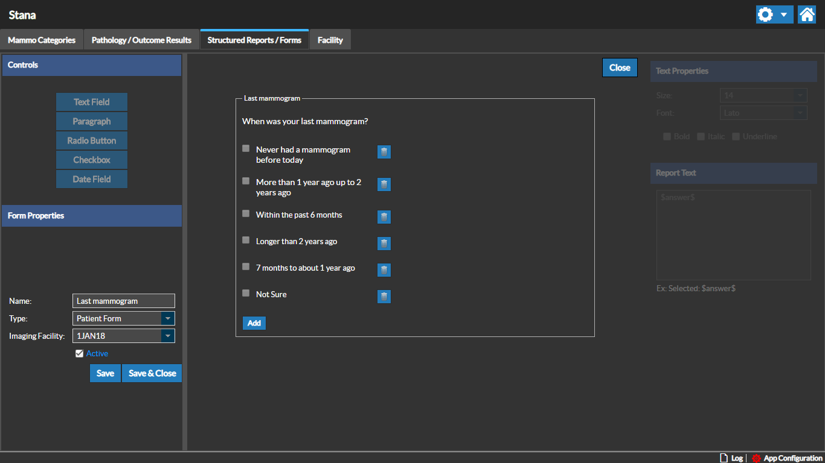825x463 pixels.
Task: Open the Log document
Action: [724, 458]
